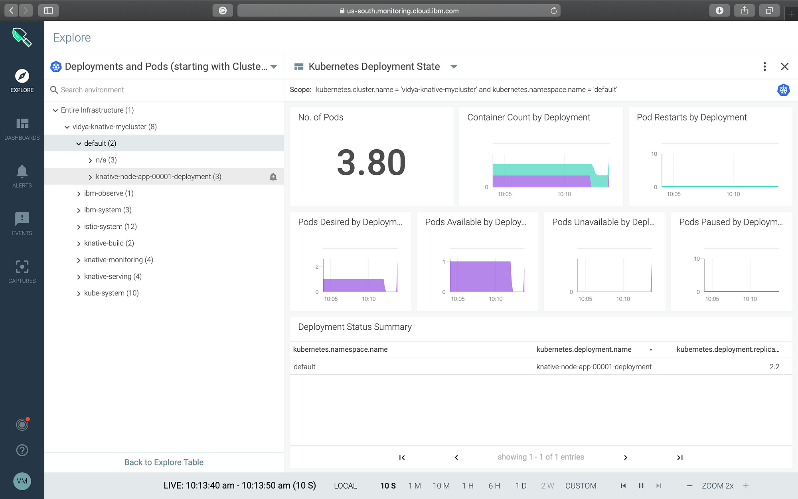Open the VM user profile avatar
The height and width of the screenshot is (499, 798).
coord(22,481)
